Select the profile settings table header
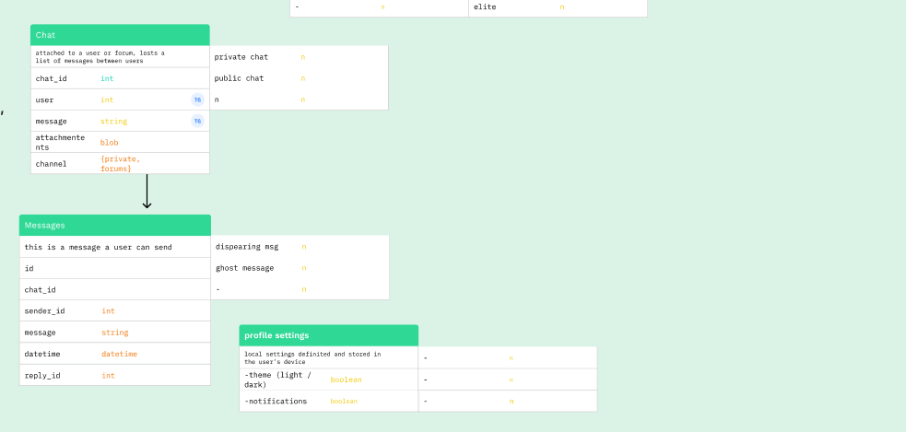906x432 pixels. pyautogui.click(x=329, y=335)
